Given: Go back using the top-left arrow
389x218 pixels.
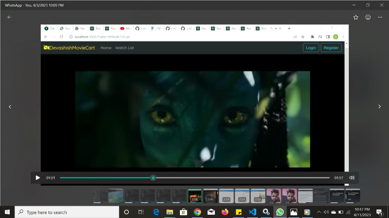Looking at the screenshot, I should point(9,17).
